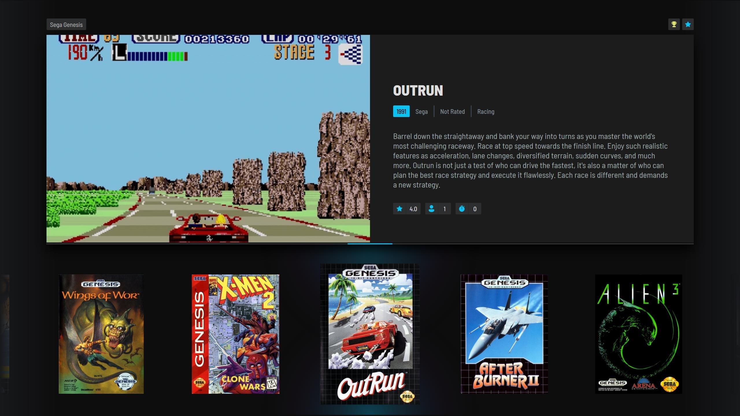Click the play time stopwatch icon
The height and width of the screenshot is (416, 740).
tap(462, 209)
